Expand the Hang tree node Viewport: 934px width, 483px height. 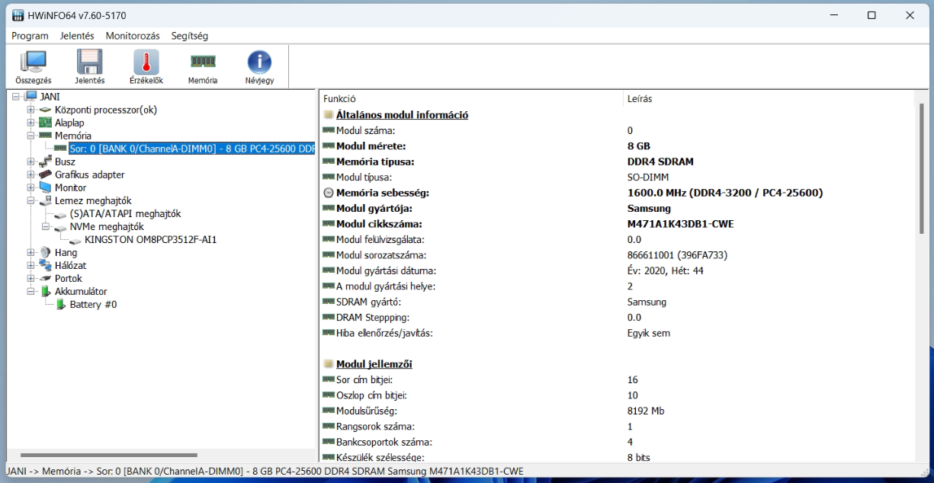pos(31,252)
